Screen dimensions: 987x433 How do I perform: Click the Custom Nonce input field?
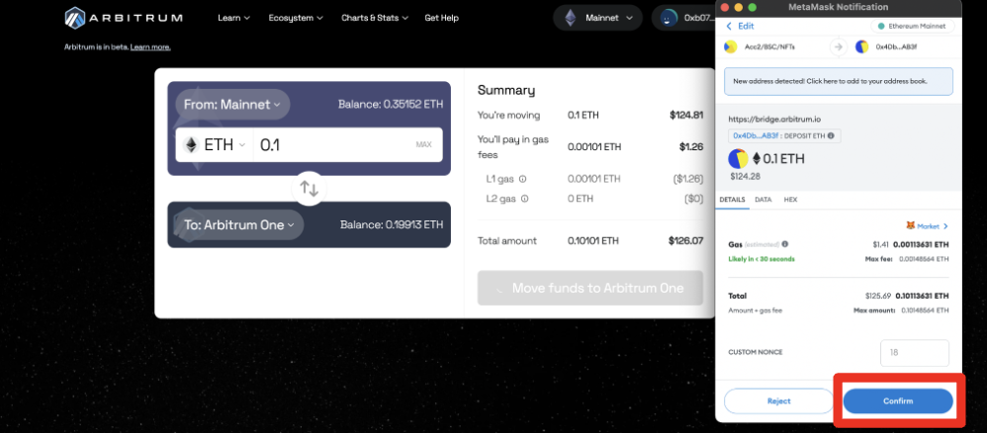tap(914, 353)
